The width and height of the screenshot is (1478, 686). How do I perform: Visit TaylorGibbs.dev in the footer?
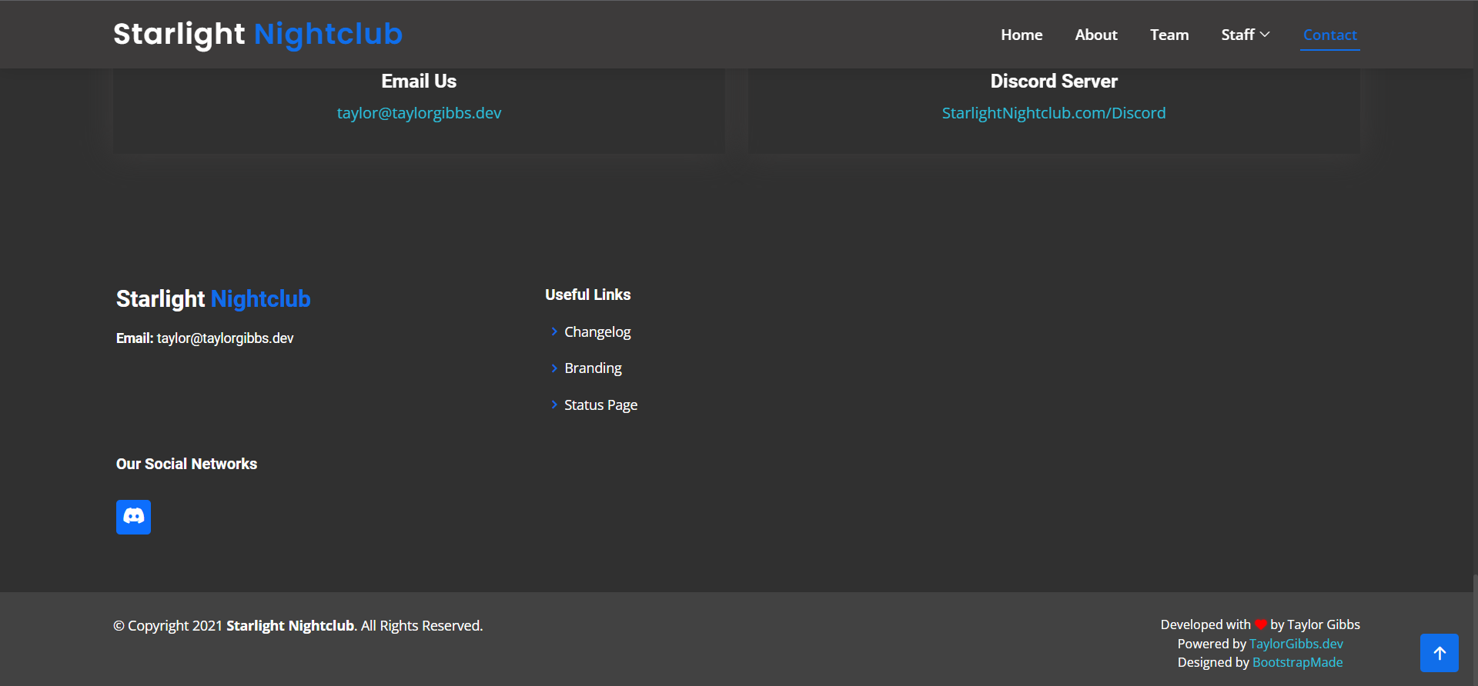coord(1296,644)
